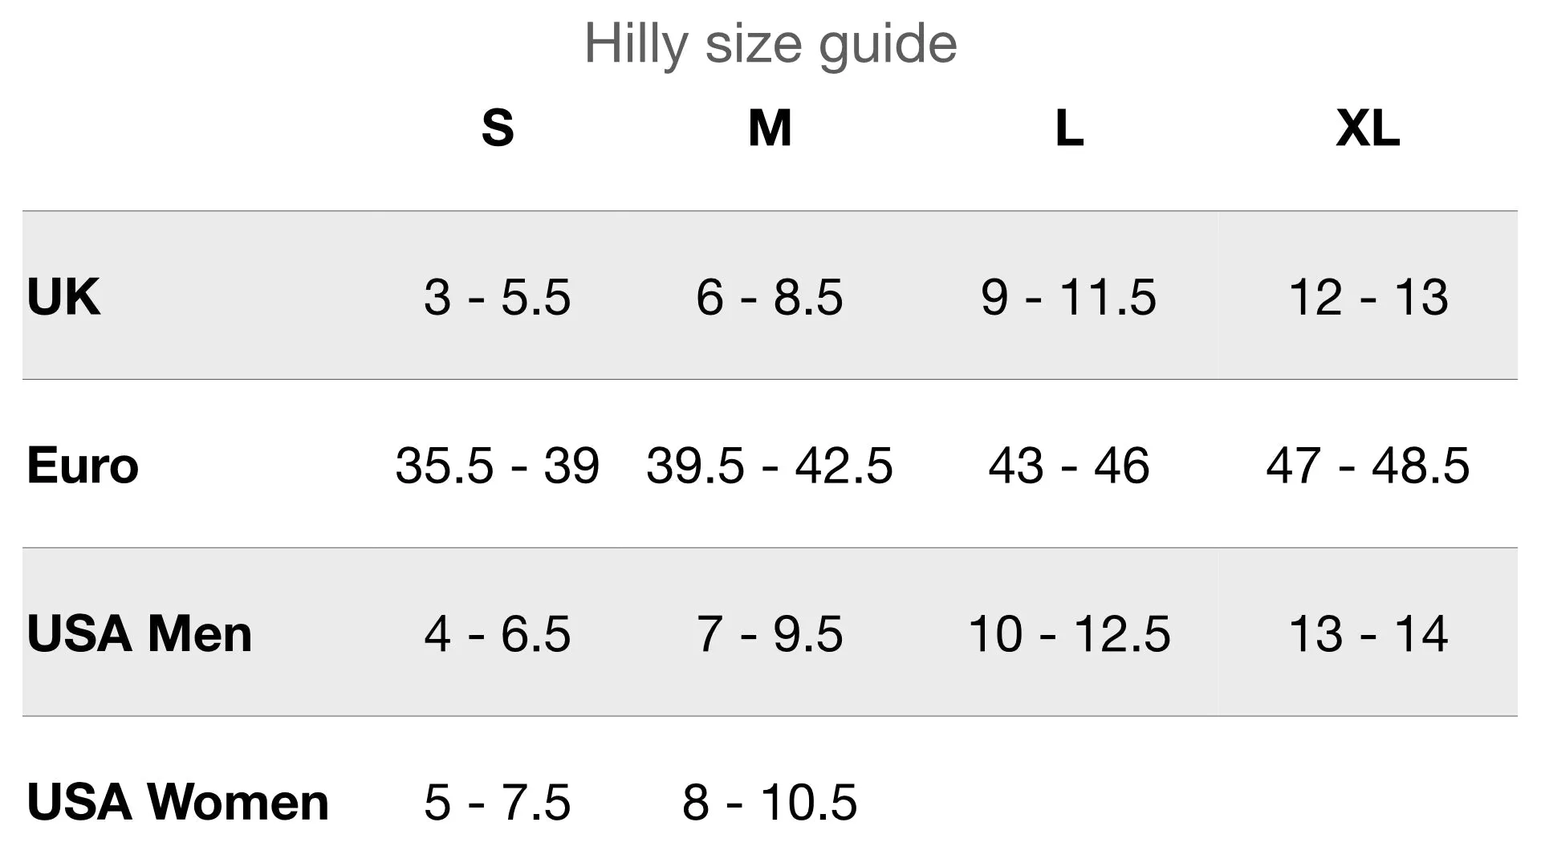Click the USA Women row label

[178, 802]
